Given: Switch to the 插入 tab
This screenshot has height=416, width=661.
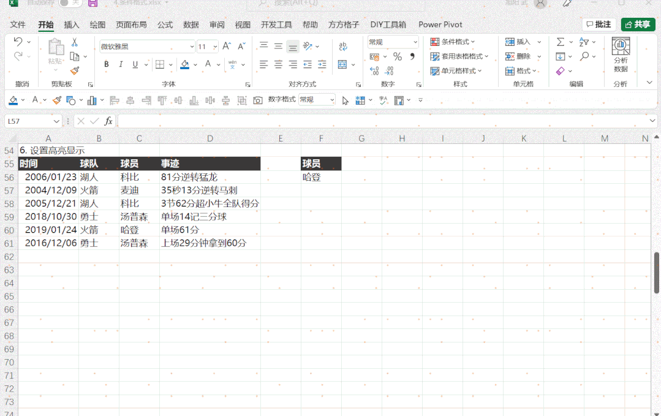Looking at the screenshot, I should click(x=71, y=25).
